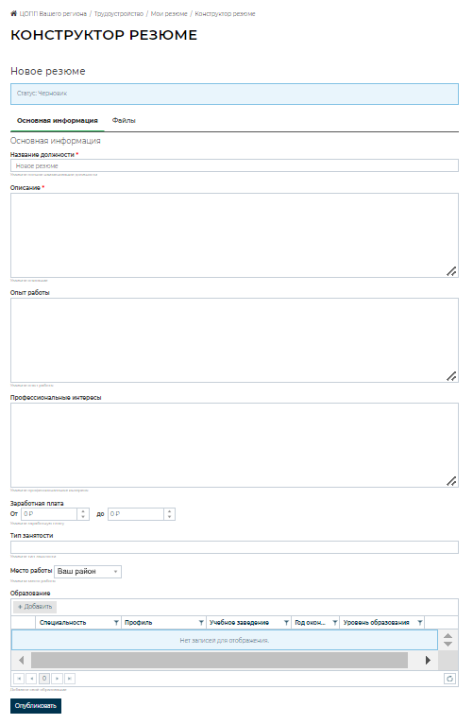Go to the first grid page
Viewport: 473px width, 724px height.
pos(19,679)
